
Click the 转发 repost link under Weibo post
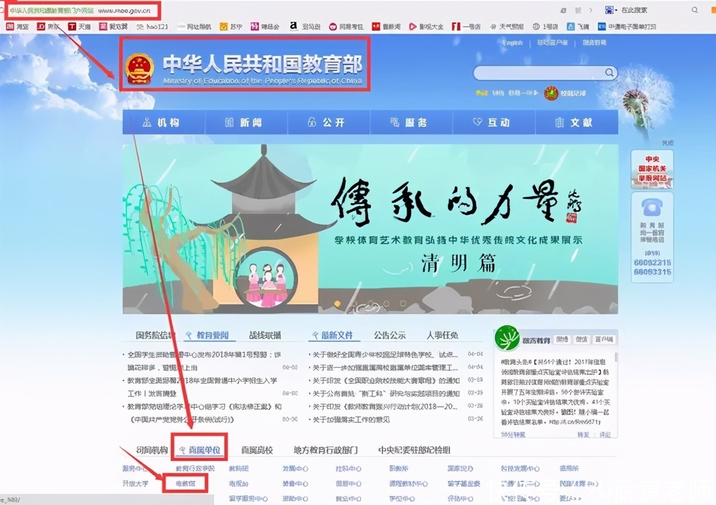coord(584,436)
